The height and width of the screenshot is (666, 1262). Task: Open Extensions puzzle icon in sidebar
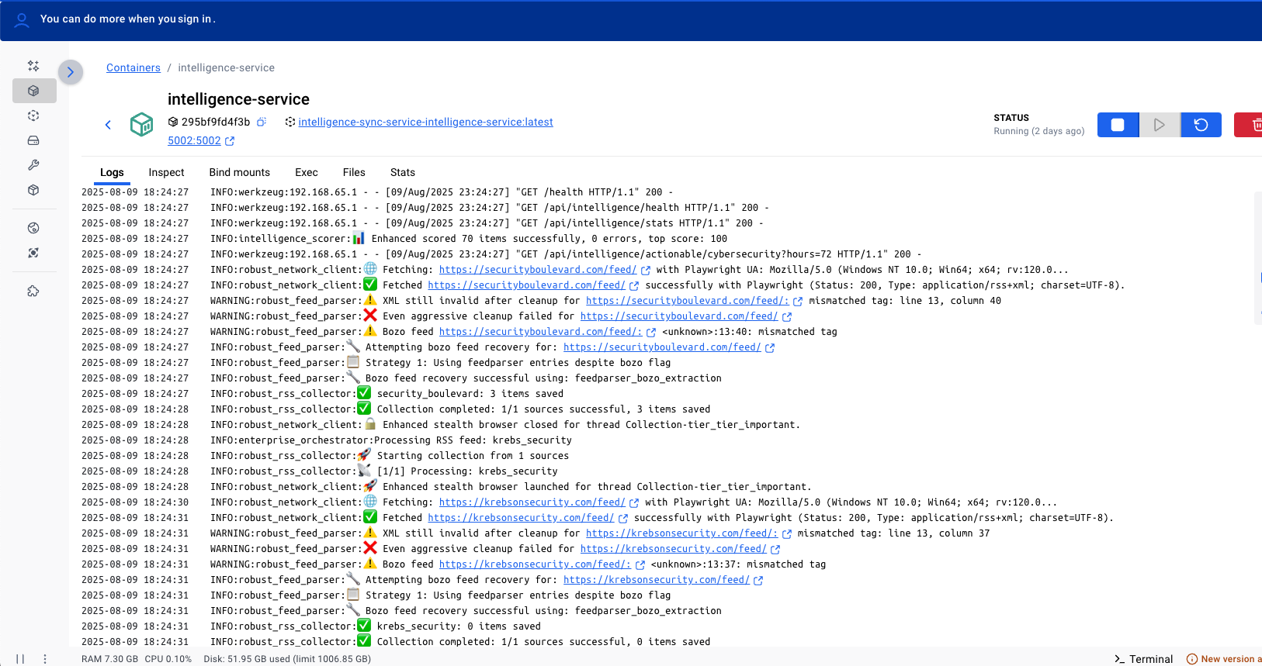click(x=33, y=292)
